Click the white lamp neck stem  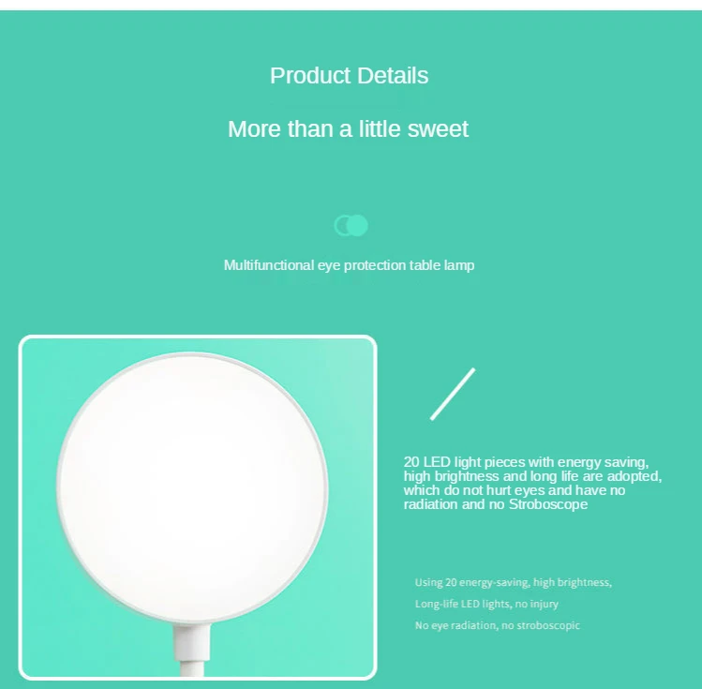click(x=192, y=650)
